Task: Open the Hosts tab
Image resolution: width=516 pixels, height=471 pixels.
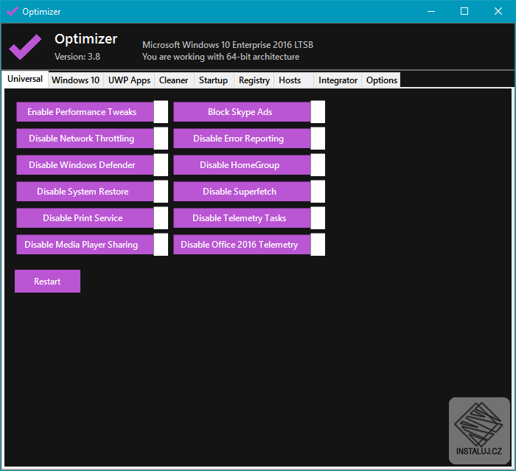Action: point(293,80)
